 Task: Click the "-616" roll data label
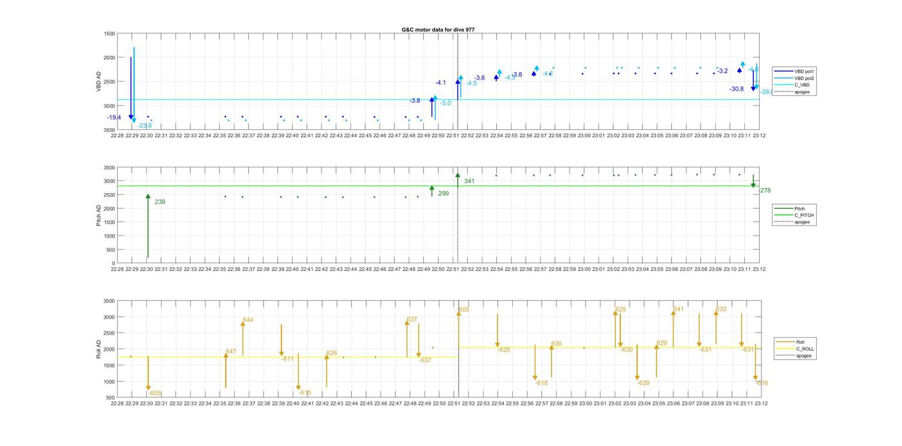pyautogui.click(x=762, y=383)
